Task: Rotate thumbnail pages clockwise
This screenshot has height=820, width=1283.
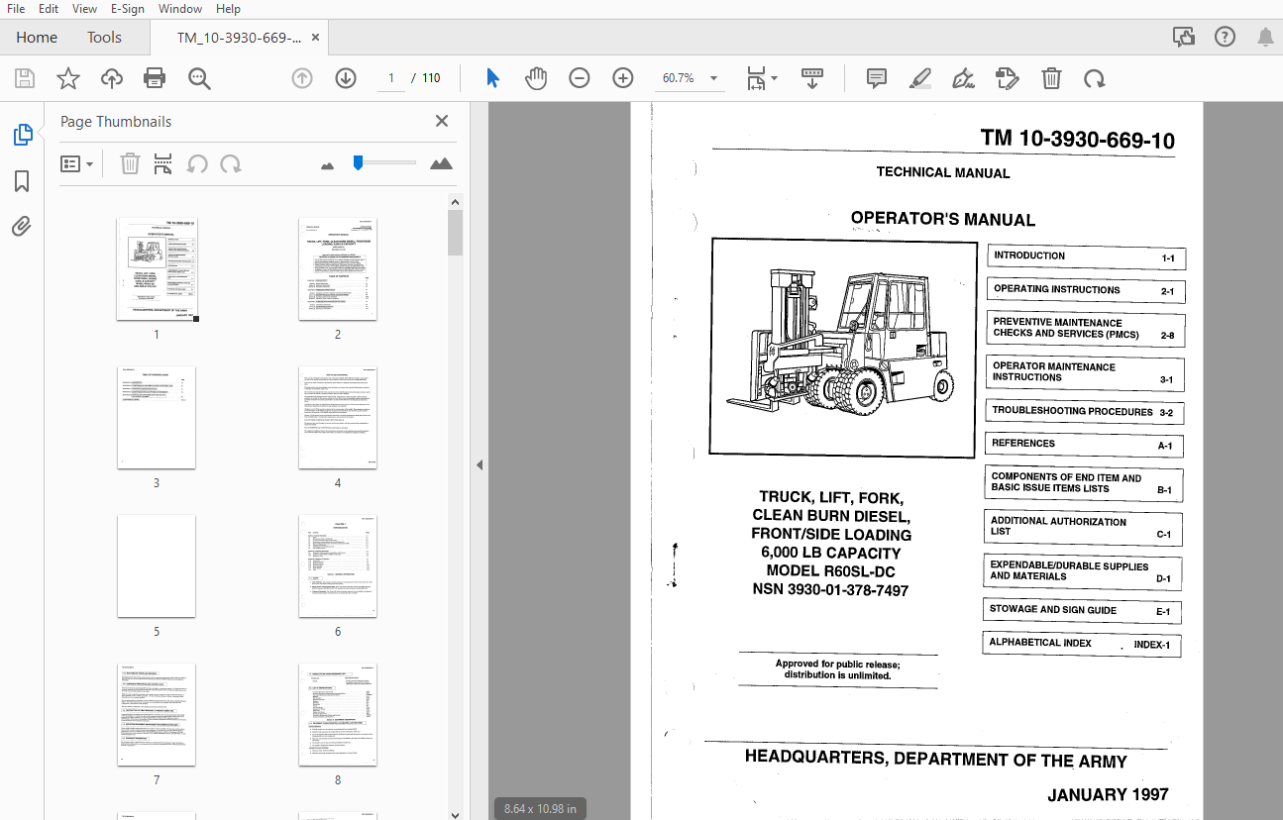Action: point(231,163)
